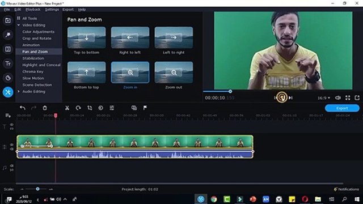Open the Edit menu
The height and width of the screenshot is (204, 363).
pos(18,10)
